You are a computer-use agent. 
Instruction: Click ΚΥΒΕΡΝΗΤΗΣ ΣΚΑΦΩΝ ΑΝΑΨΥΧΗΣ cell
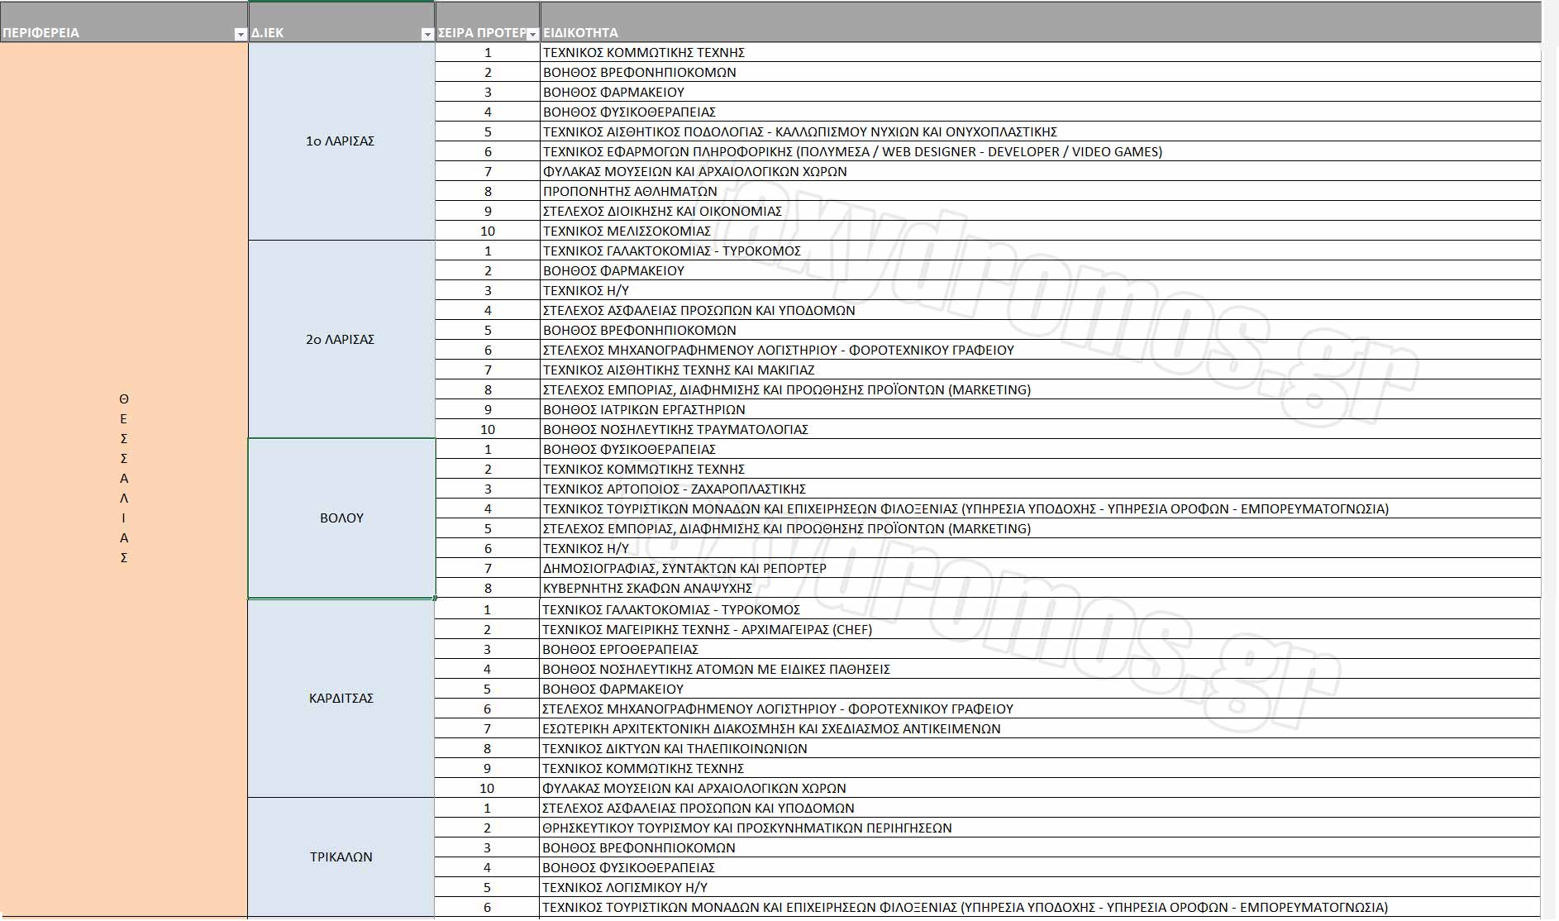(1041, 588)
